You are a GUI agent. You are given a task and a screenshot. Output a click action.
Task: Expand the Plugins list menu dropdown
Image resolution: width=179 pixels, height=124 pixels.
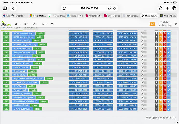(44, 24)
